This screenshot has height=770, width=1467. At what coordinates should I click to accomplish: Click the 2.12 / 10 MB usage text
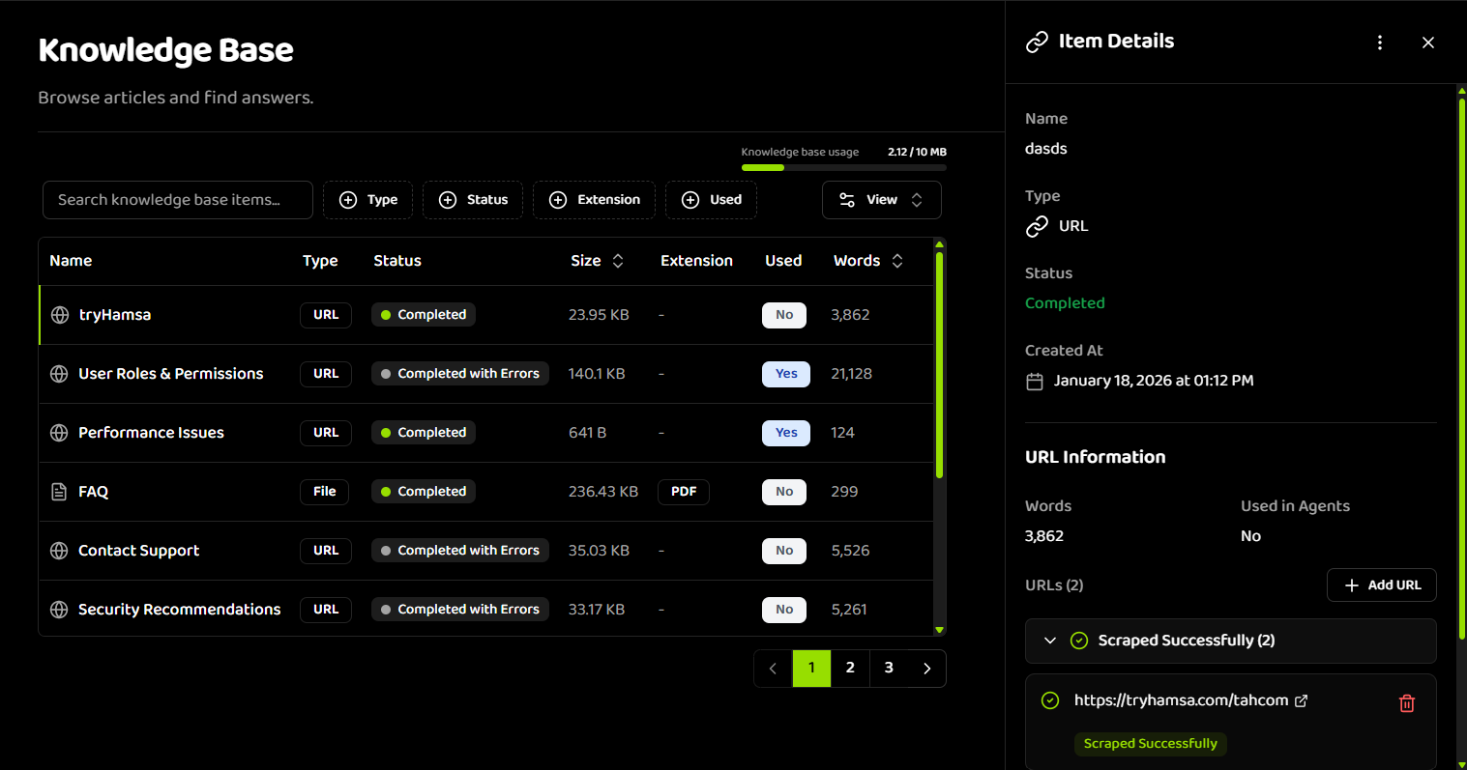(917, 152)
